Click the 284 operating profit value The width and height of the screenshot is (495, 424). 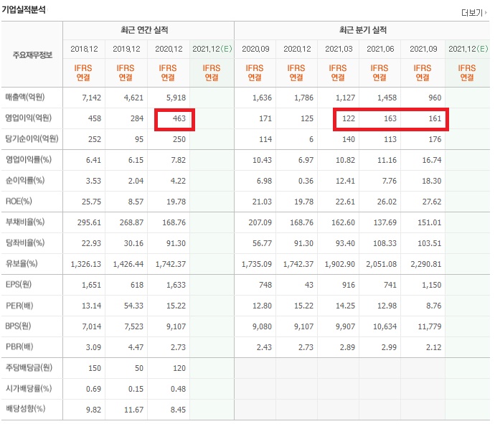point(137,118)
